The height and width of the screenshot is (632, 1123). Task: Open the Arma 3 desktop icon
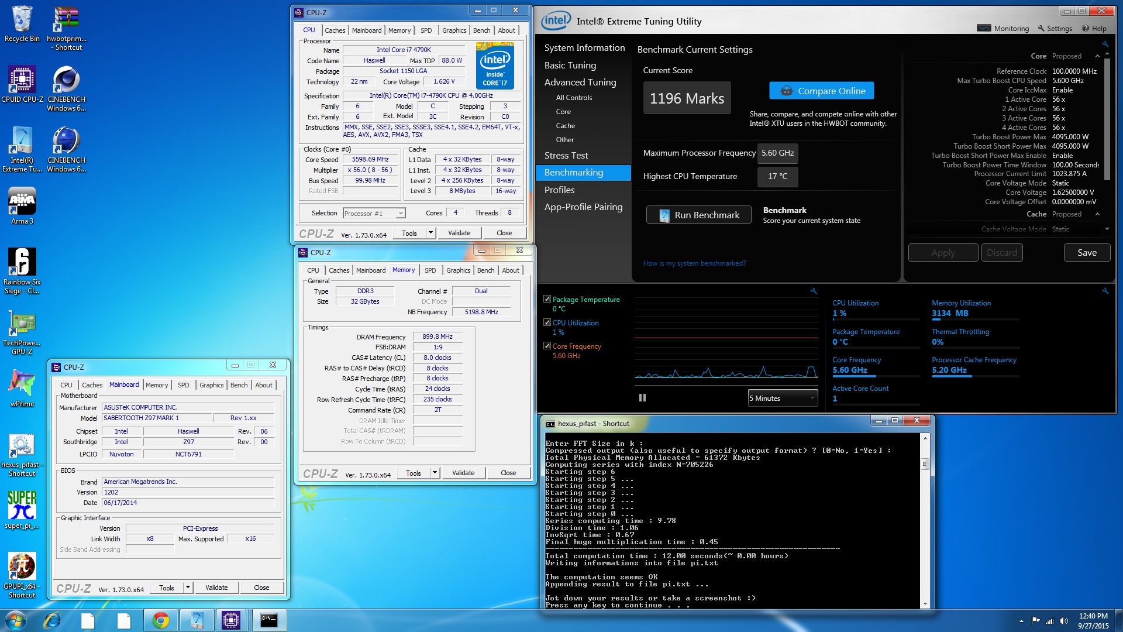pyautogui.click(x=22, y=205)
